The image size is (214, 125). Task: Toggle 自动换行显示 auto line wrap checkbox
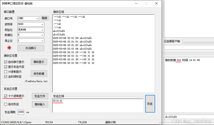[x=6, y=62]
